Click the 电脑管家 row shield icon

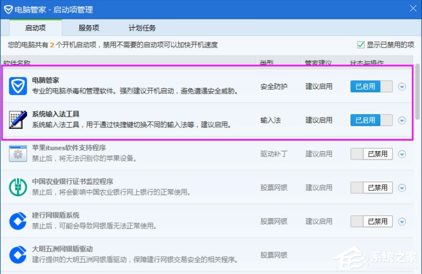tap(18, 86)
